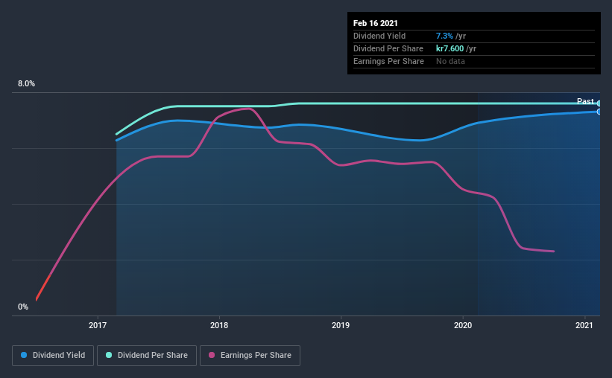Screen dimensions: 612x378
Task: Select the 2019 x-axis label
Action: [x=341, y=325]
